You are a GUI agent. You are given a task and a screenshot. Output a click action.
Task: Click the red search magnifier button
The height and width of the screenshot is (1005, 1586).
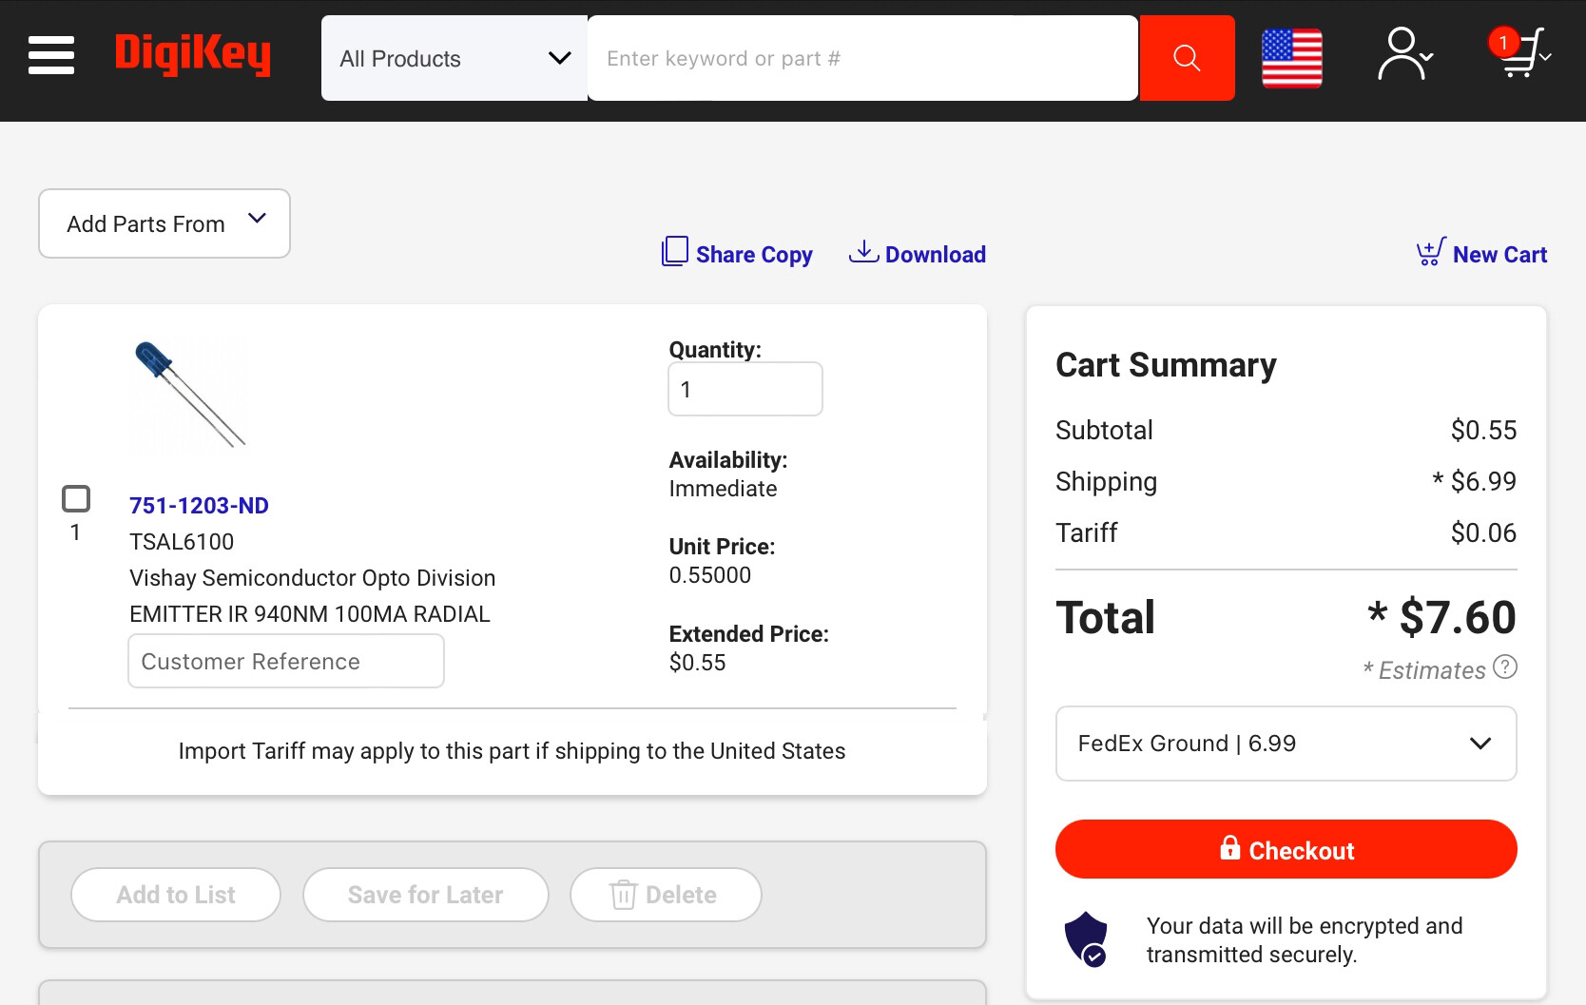[1187, 58]
